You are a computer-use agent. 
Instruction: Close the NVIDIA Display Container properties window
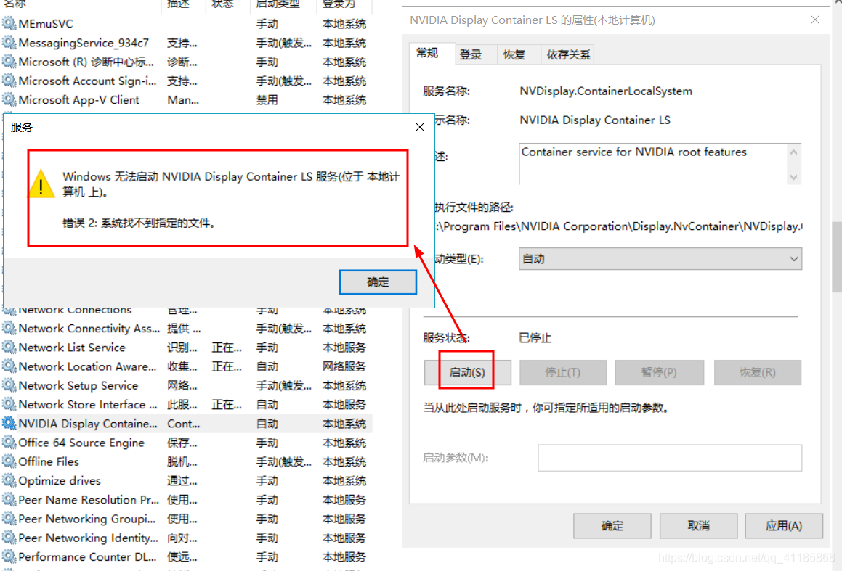click(814, 20)
